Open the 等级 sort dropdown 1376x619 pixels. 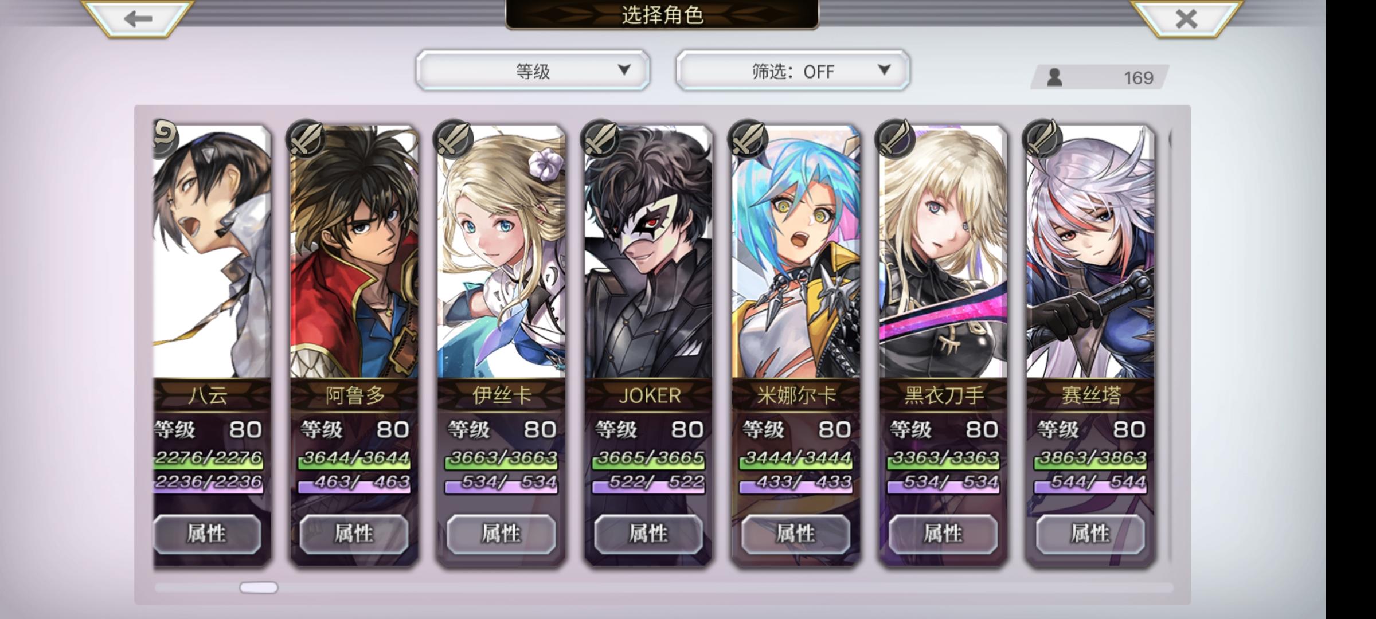(533, 70)
